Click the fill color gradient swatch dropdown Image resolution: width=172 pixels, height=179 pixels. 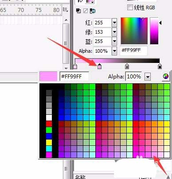90,1
